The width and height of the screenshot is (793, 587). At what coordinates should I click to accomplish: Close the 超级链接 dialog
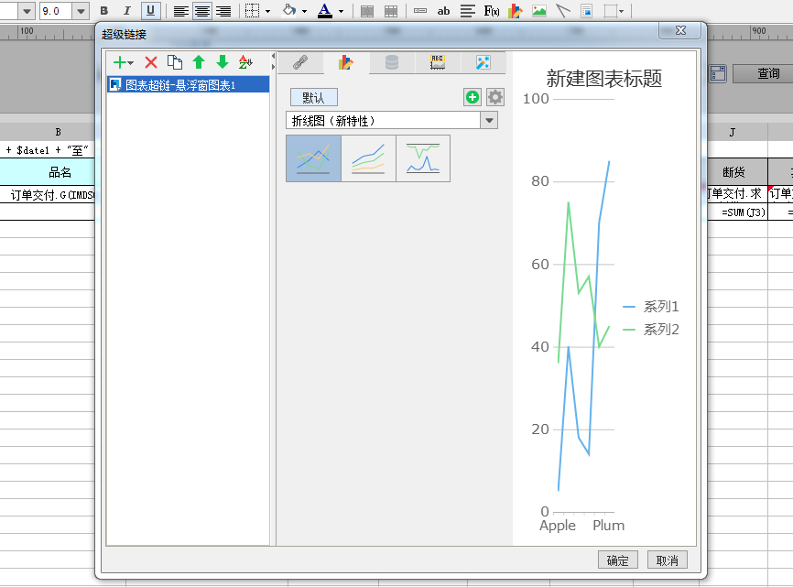point(680,30)
